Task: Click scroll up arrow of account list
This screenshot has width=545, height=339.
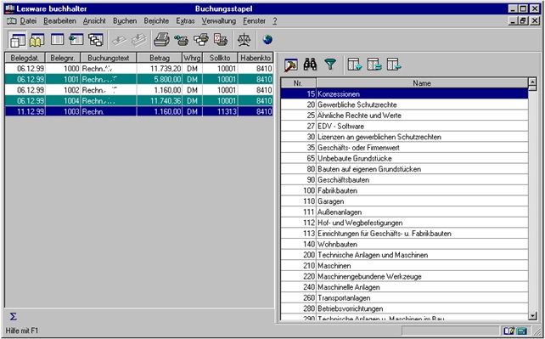Action: click(532, 82)
